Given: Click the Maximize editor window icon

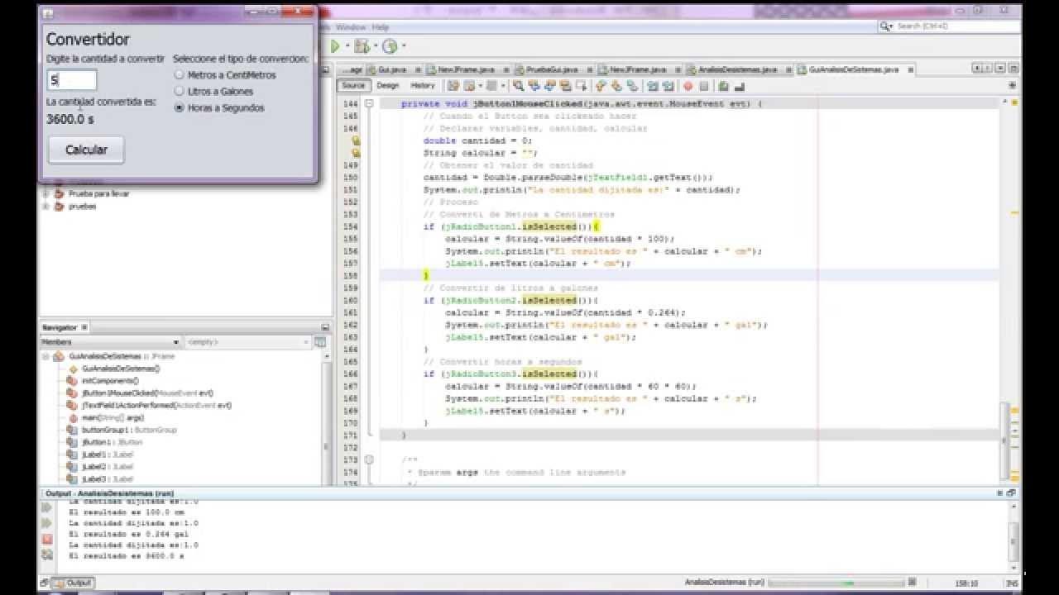Looking at the screenshot, I should tap(1013, 69).
